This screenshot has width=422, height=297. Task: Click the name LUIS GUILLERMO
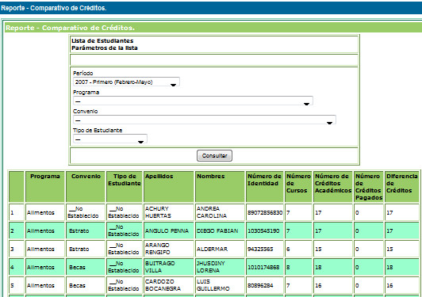pyautogui.click(x=213, y=285)
